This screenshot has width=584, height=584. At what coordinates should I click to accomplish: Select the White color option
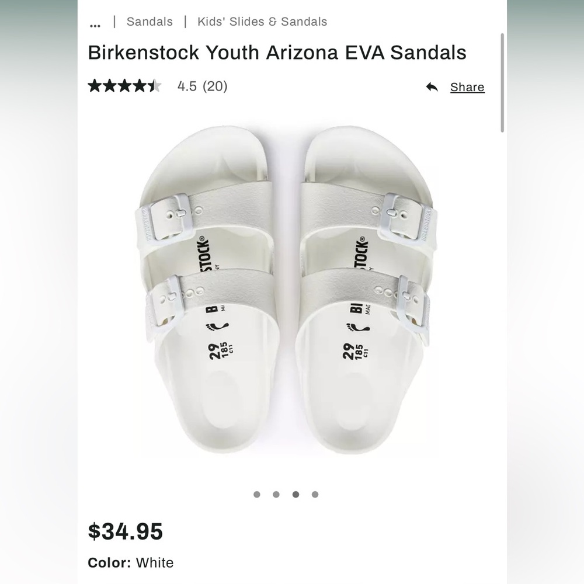coord(154,563)
